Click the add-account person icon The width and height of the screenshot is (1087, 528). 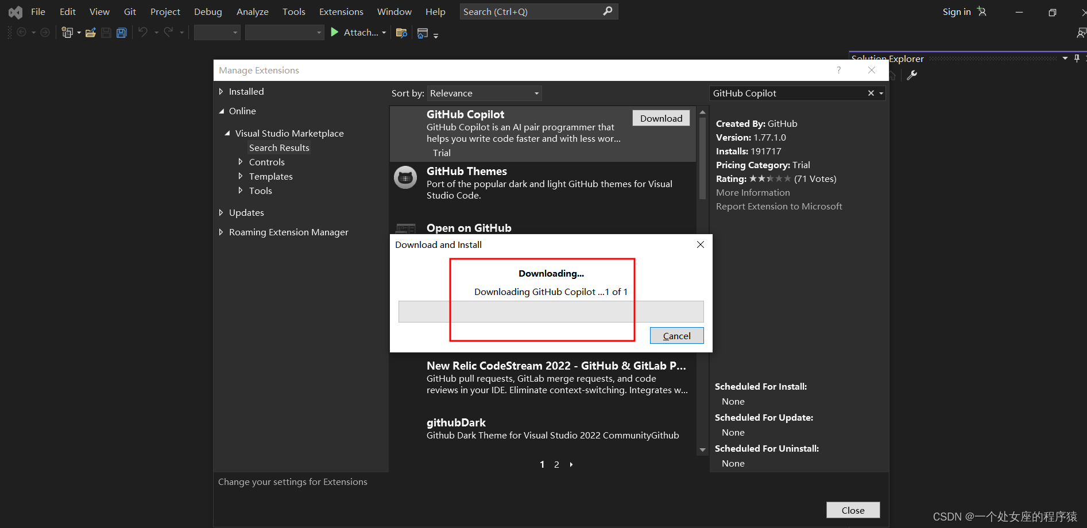click(x=982, y=11)
